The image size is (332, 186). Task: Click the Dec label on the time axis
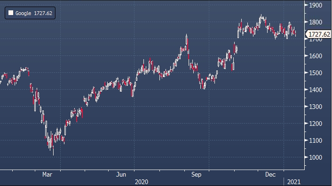[x=270, y=175]
